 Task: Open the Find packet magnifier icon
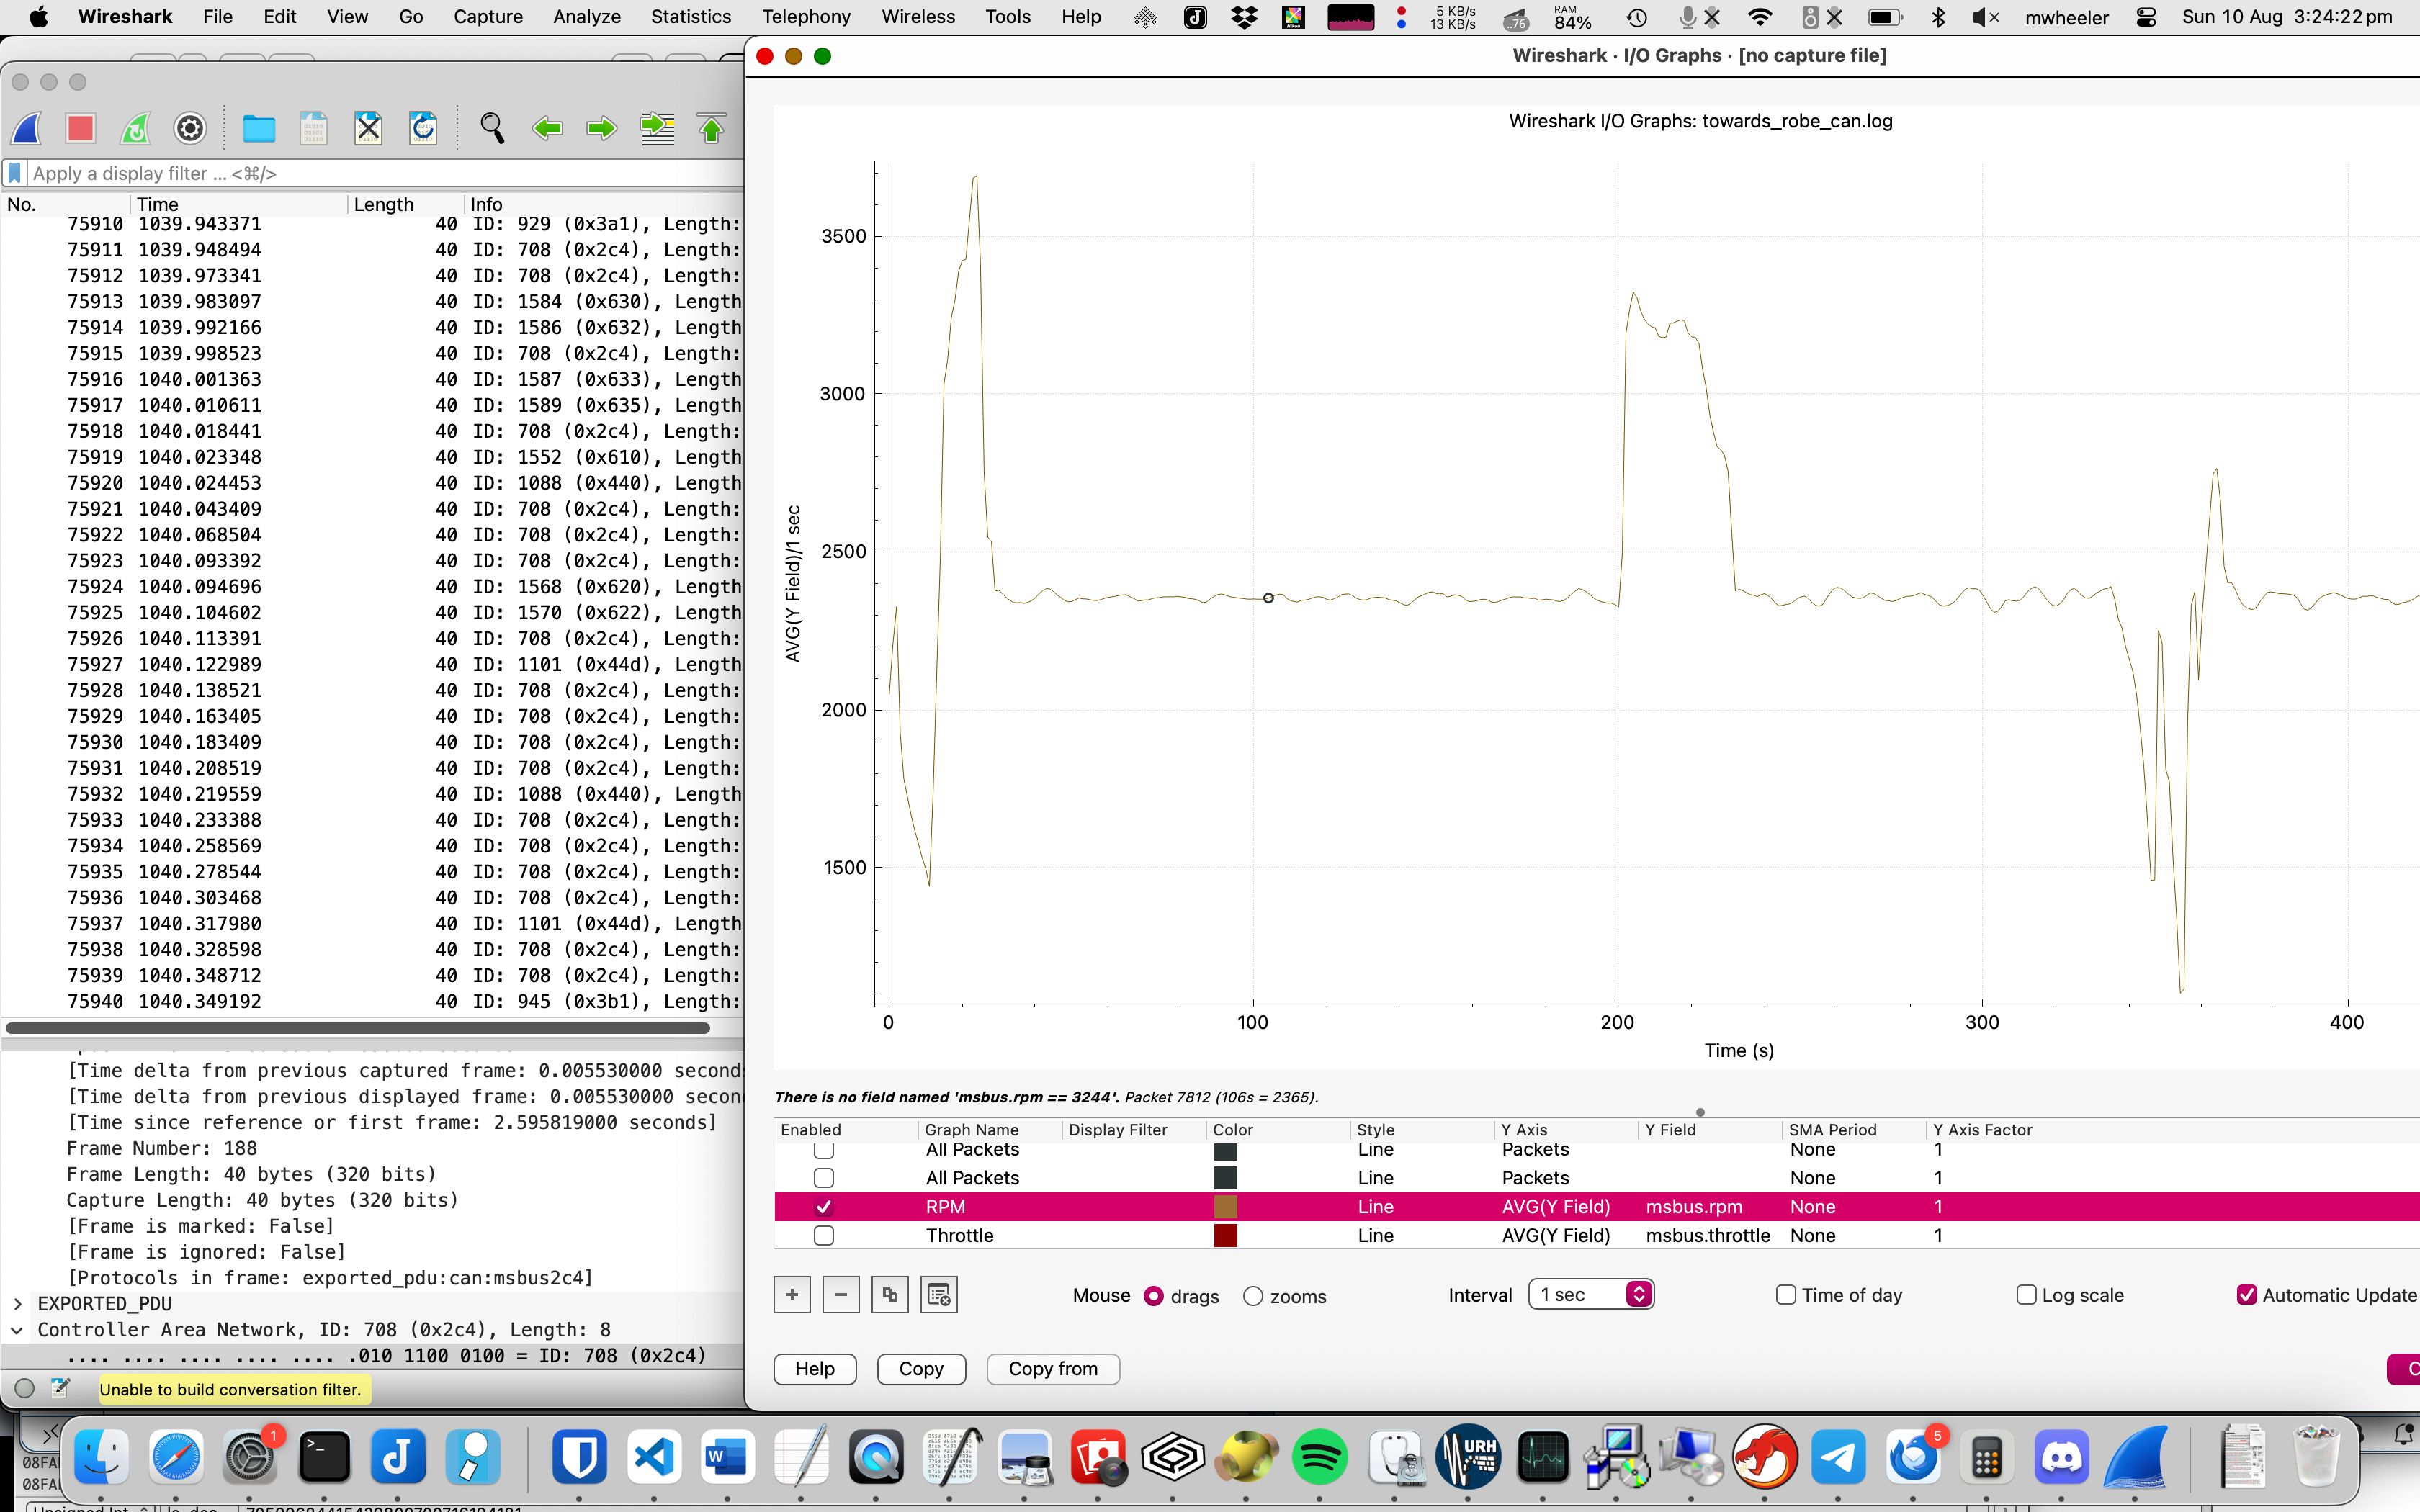pyautogui.click(x=491, y=128)
